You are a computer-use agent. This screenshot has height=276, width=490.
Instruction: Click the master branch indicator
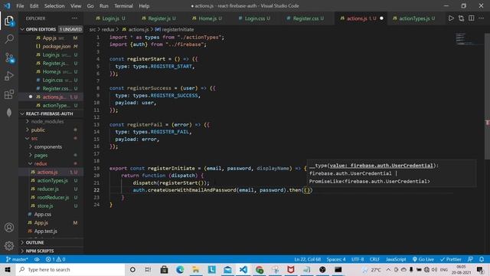point(17,259)
